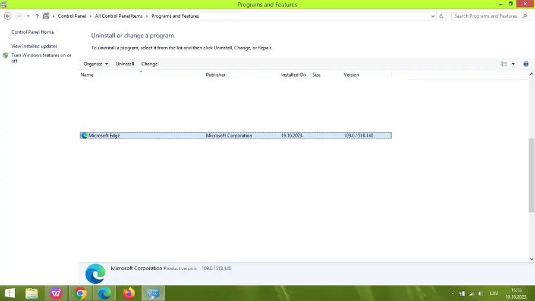Click version 109.0.1518.140 cell in row
This screenshot has height=301, width=535.
coord(358,136)
